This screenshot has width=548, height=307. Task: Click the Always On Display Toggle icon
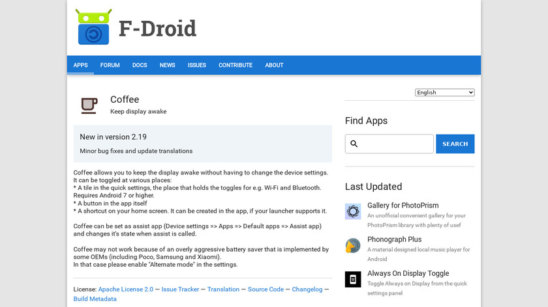tap(353, 280)
